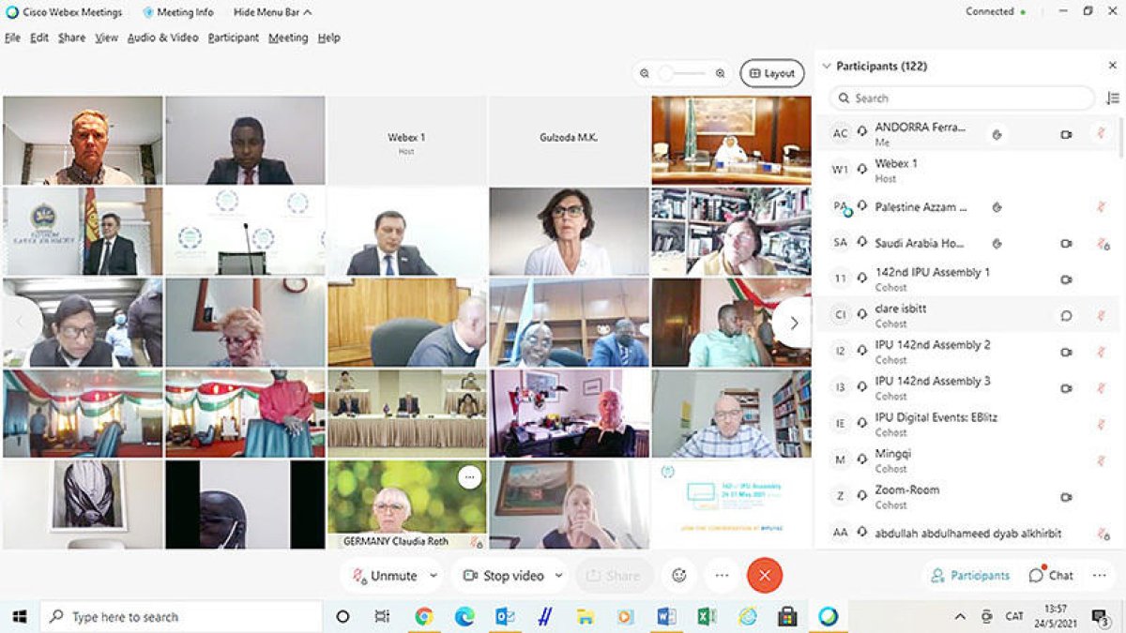This screenshot has width=1126, height=633.
Task: Toggle the Participants panel button
Action: tap(970, 575)
